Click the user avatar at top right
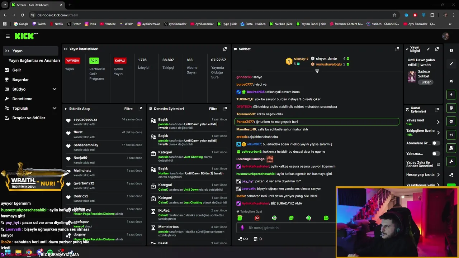 tap(445, 36)
